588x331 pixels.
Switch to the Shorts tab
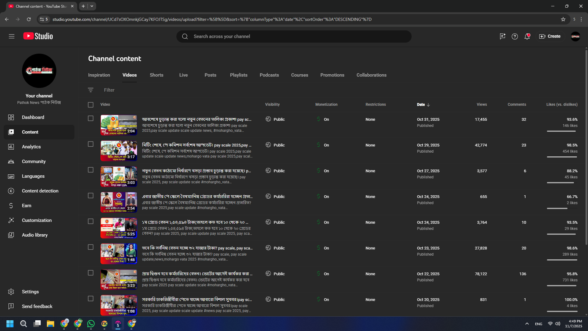(156, 75)
